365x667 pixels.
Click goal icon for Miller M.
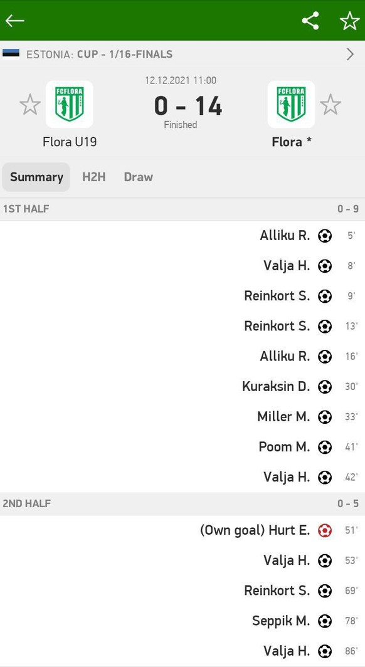click(x=325, y=416)
